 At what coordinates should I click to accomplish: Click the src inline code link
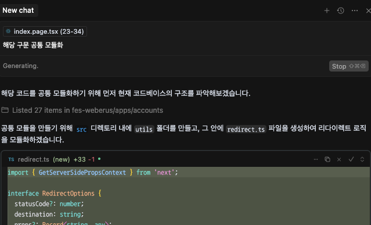pyautogui.click(x=81, y=129)
